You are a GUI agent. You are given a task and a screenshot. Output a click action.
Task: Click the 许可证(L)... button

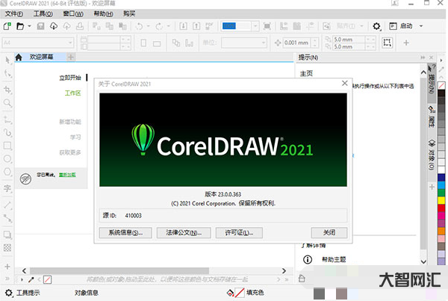[x=244, y=233]
